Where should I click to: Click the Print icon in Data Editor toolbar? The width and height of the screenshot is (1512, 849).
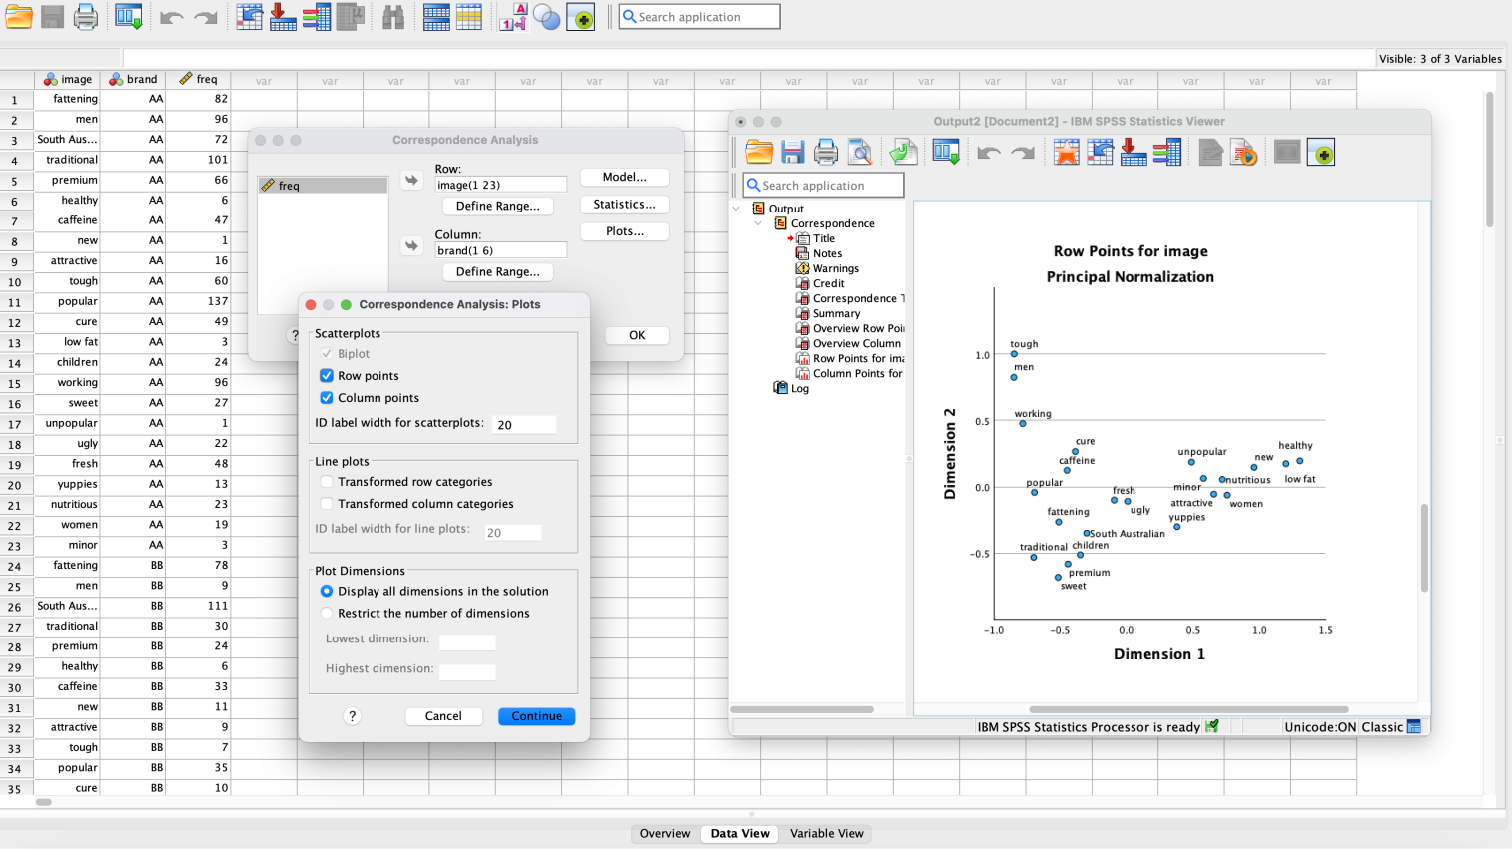86,17
